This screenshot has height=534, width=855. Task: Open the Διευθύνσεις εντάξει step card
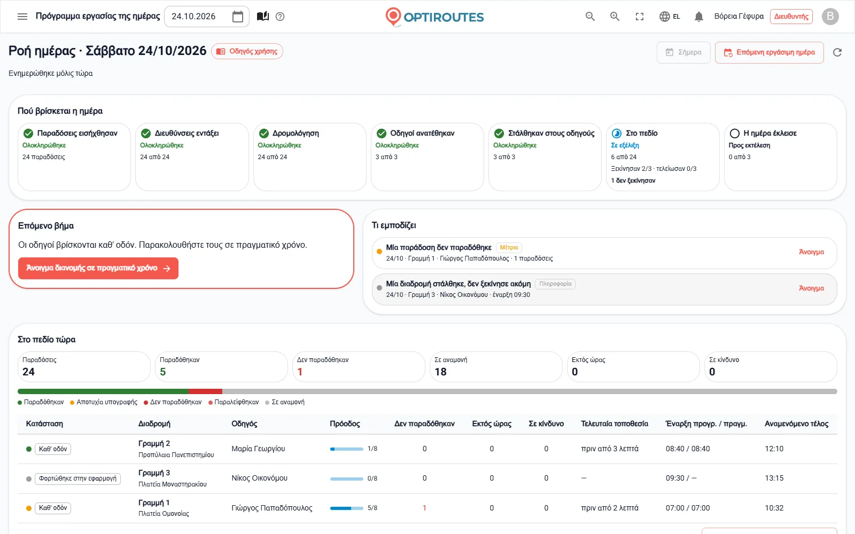click(x=192, y=157)
